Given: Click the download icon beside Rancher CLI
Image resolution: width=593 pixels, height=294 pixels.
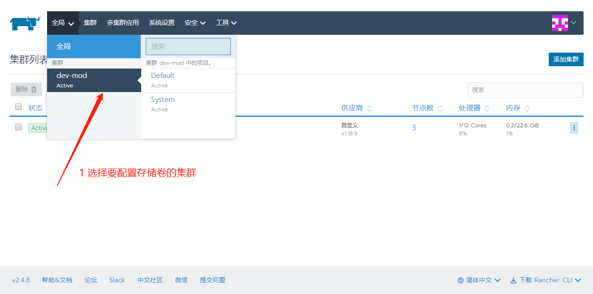Looking at the screenshot, I should click(513, 279).
